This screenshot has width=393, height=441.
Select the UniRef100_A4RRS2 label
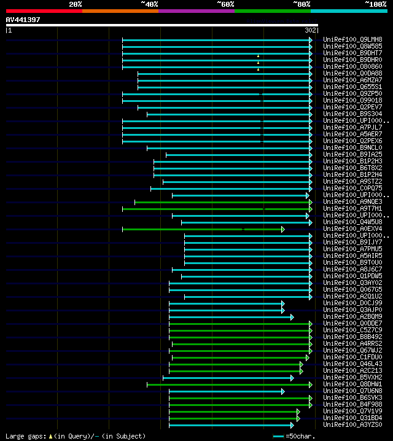[352, 343]
